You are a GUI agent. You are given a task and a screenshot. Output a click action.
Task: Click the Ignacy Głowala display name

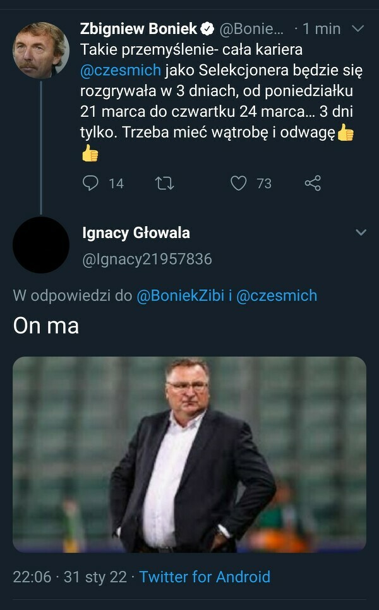136,232
